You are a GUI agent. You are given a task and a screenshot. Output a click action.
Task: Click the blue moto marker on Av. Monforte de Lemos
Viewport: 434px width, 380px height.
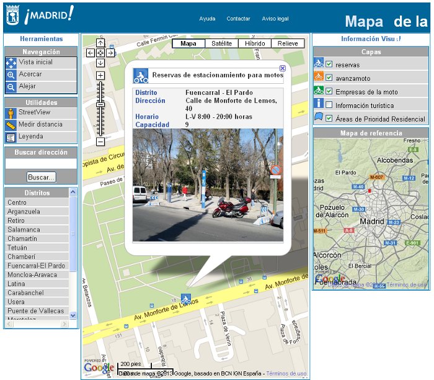pos(186,299)
